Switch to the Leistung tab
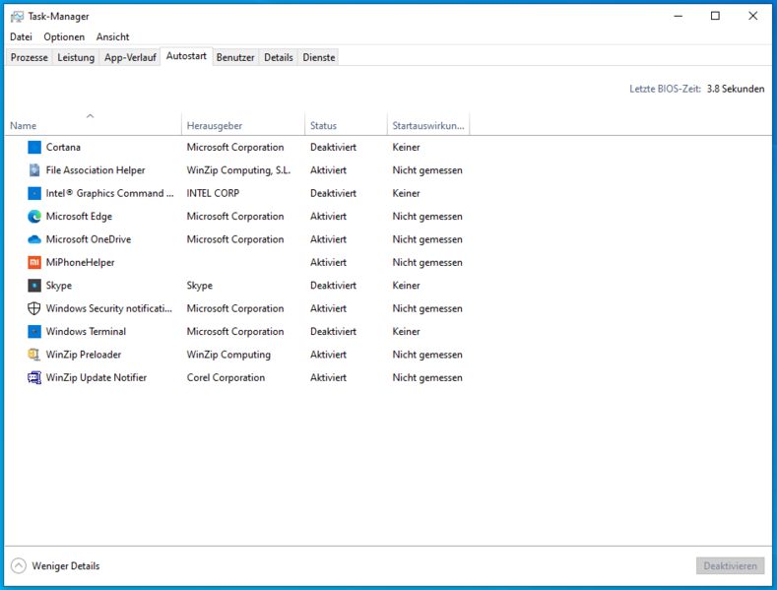This screenshot has height=590, width=777. 76,57
